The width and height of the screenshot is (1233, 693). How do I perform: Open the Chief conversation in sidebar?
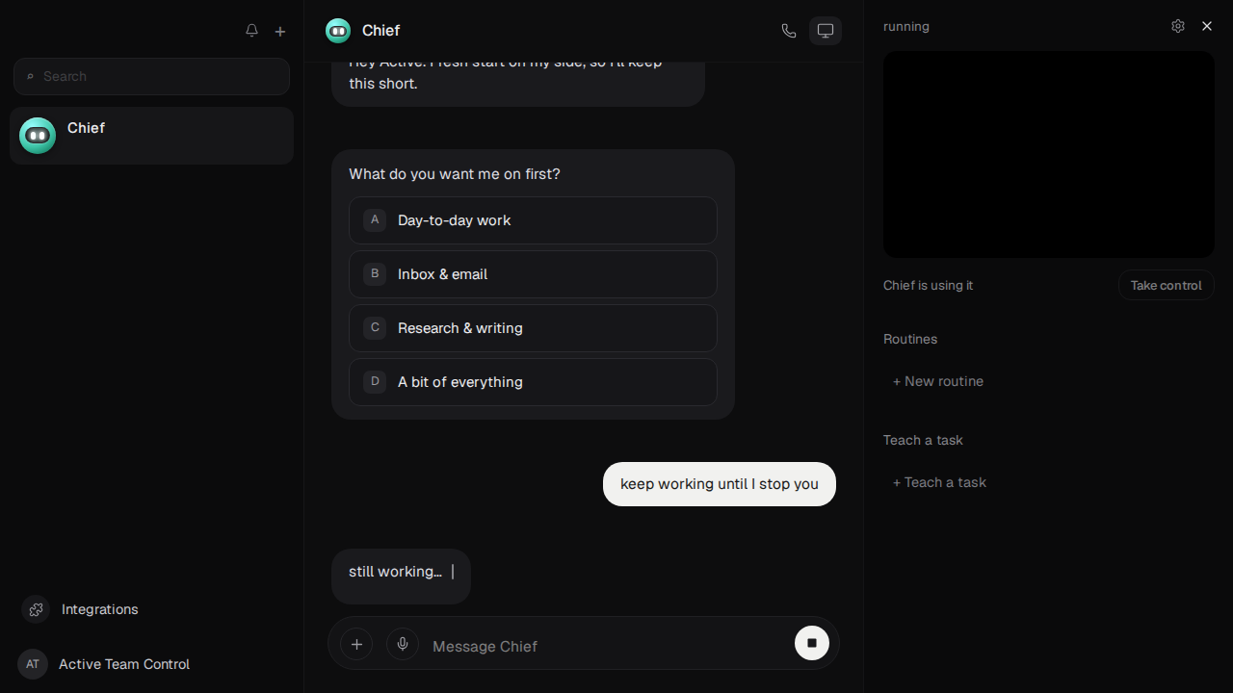point(151,136)
